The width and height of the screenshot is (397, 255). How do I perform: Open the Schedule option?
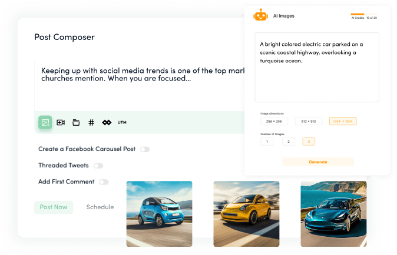pyautogui.click(x=100, y=207)
